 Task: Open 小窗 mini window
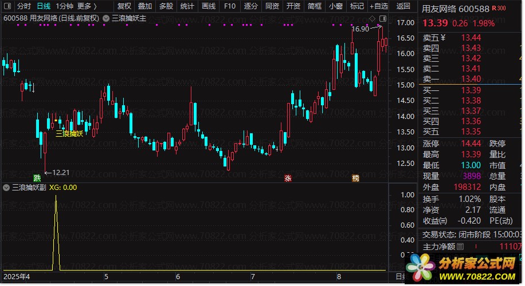click(335, 6)
